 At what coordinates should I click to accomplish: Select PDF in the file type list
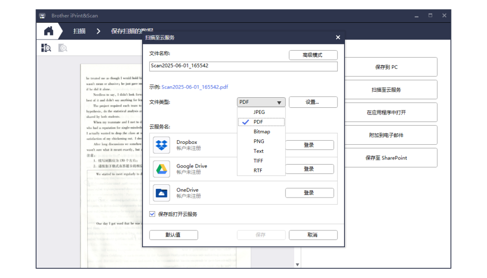(261, 122)
